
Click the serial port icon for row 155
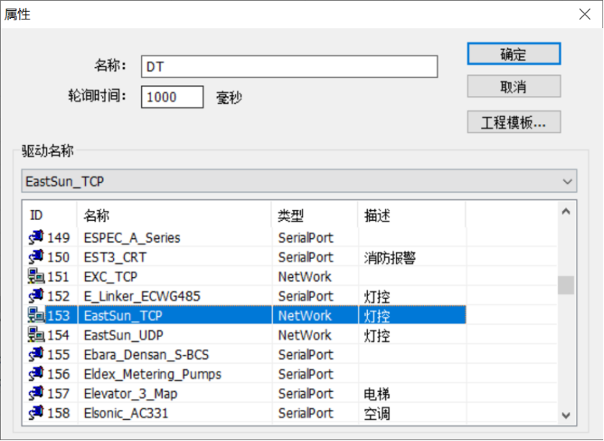[x=36, y=354]
